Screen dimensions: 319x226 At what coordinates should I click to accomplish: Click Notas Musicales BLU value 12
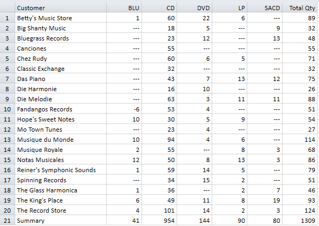click(x=124, y=160)
